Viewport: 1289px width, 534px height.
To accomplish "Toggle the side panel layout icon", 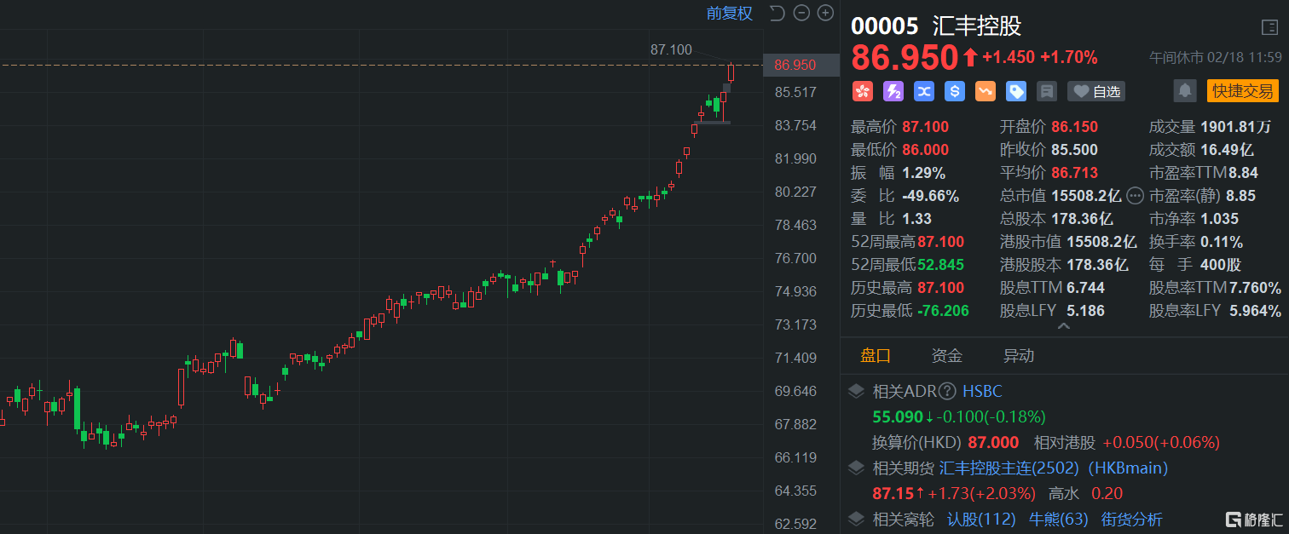I will [1270, 26].
